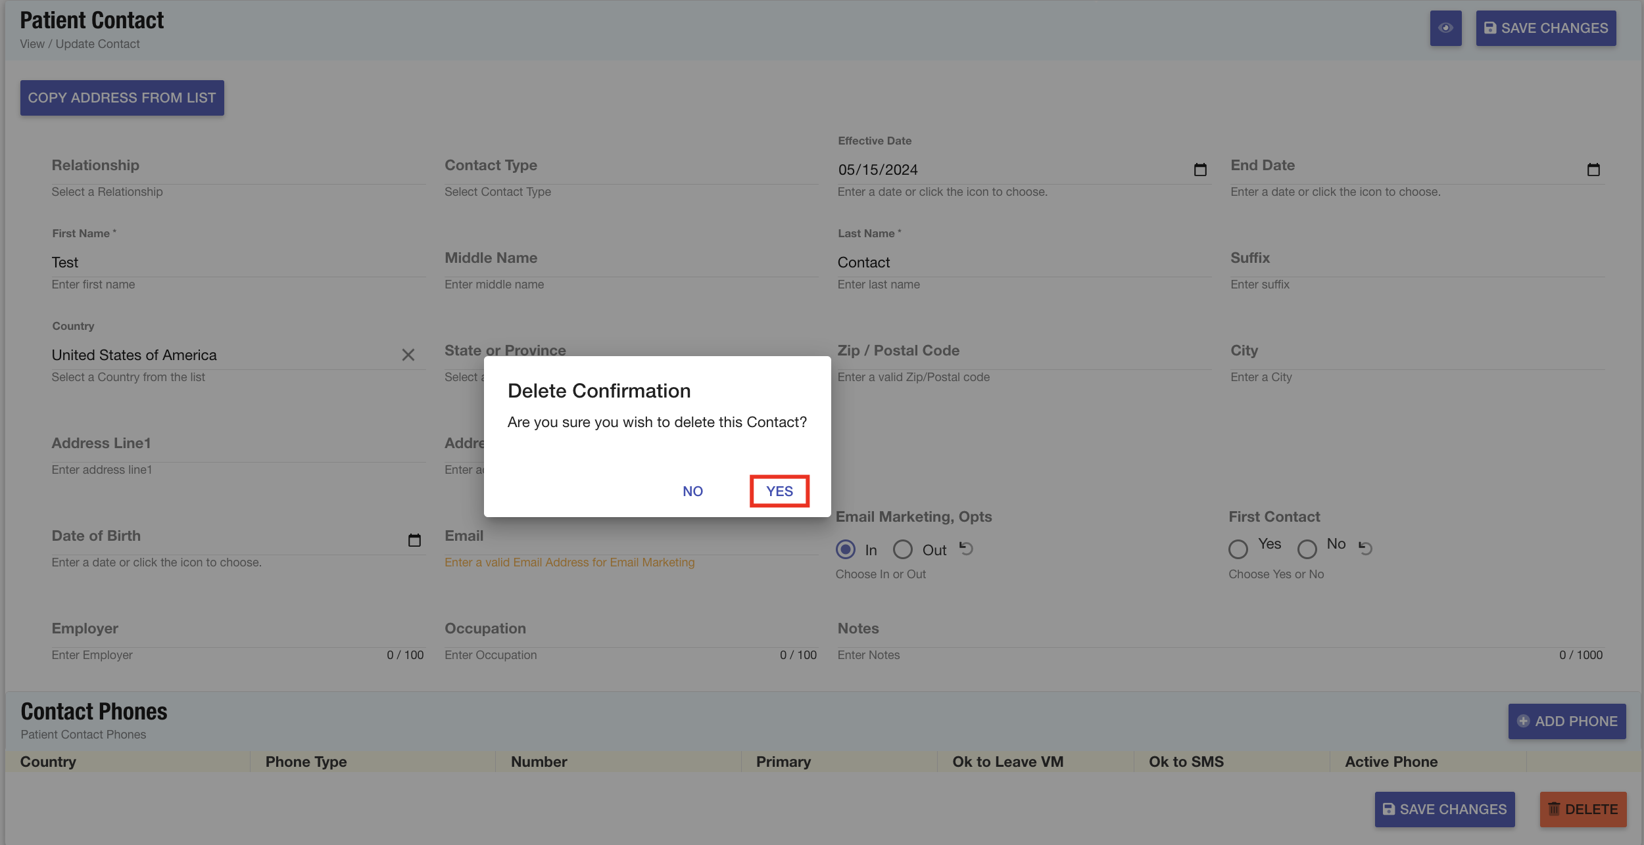
Task: Click the Add Phone plus button
Action: [1566, 721]
